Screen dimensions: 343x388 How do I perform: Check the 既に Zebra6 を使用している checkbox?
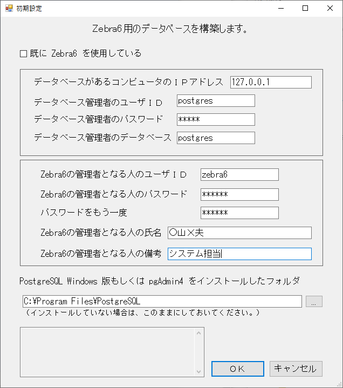tap(24, 54)
